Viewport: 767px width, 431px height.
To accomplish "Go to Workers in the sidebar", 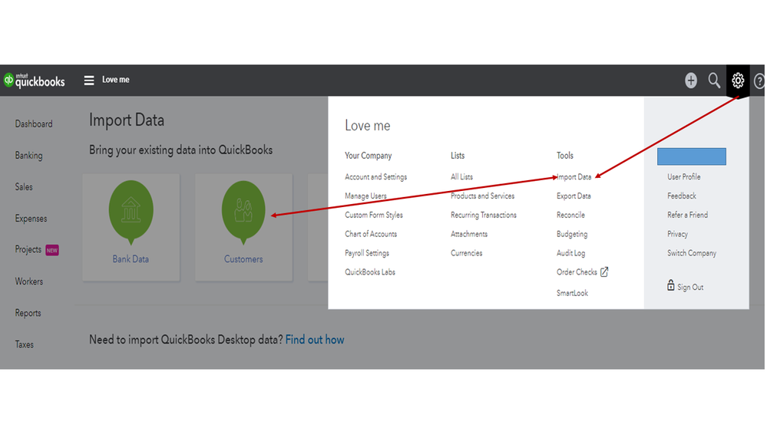I will pyautogui.click(x=29, y=281).
